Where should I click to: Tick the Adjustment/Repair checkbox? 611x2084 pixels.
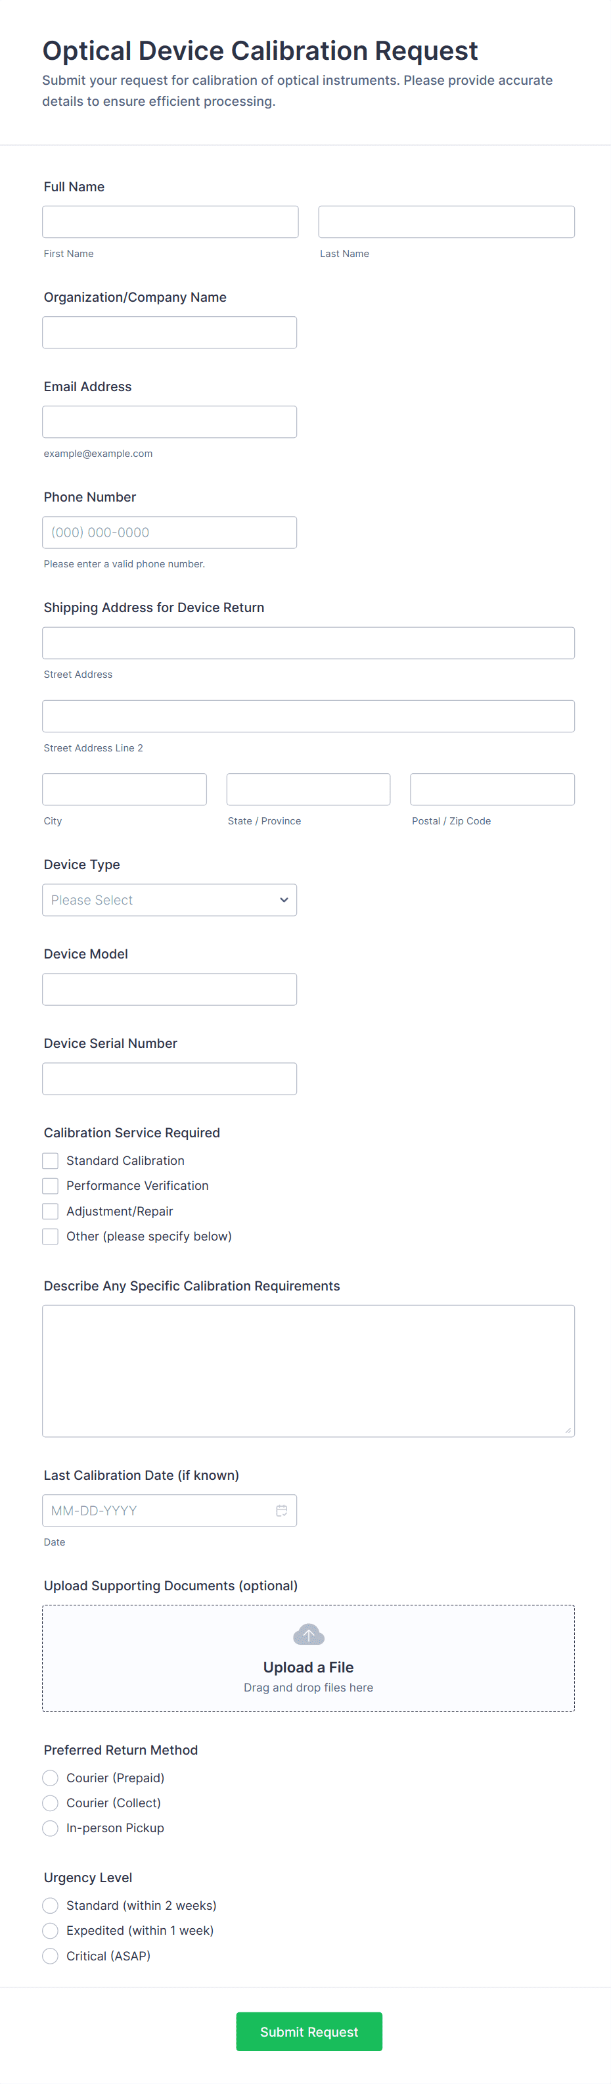[50, 1211]
